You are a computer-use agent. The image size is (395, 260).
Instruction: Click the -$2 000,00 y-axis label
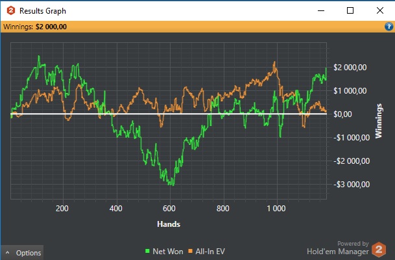(352, 161)
